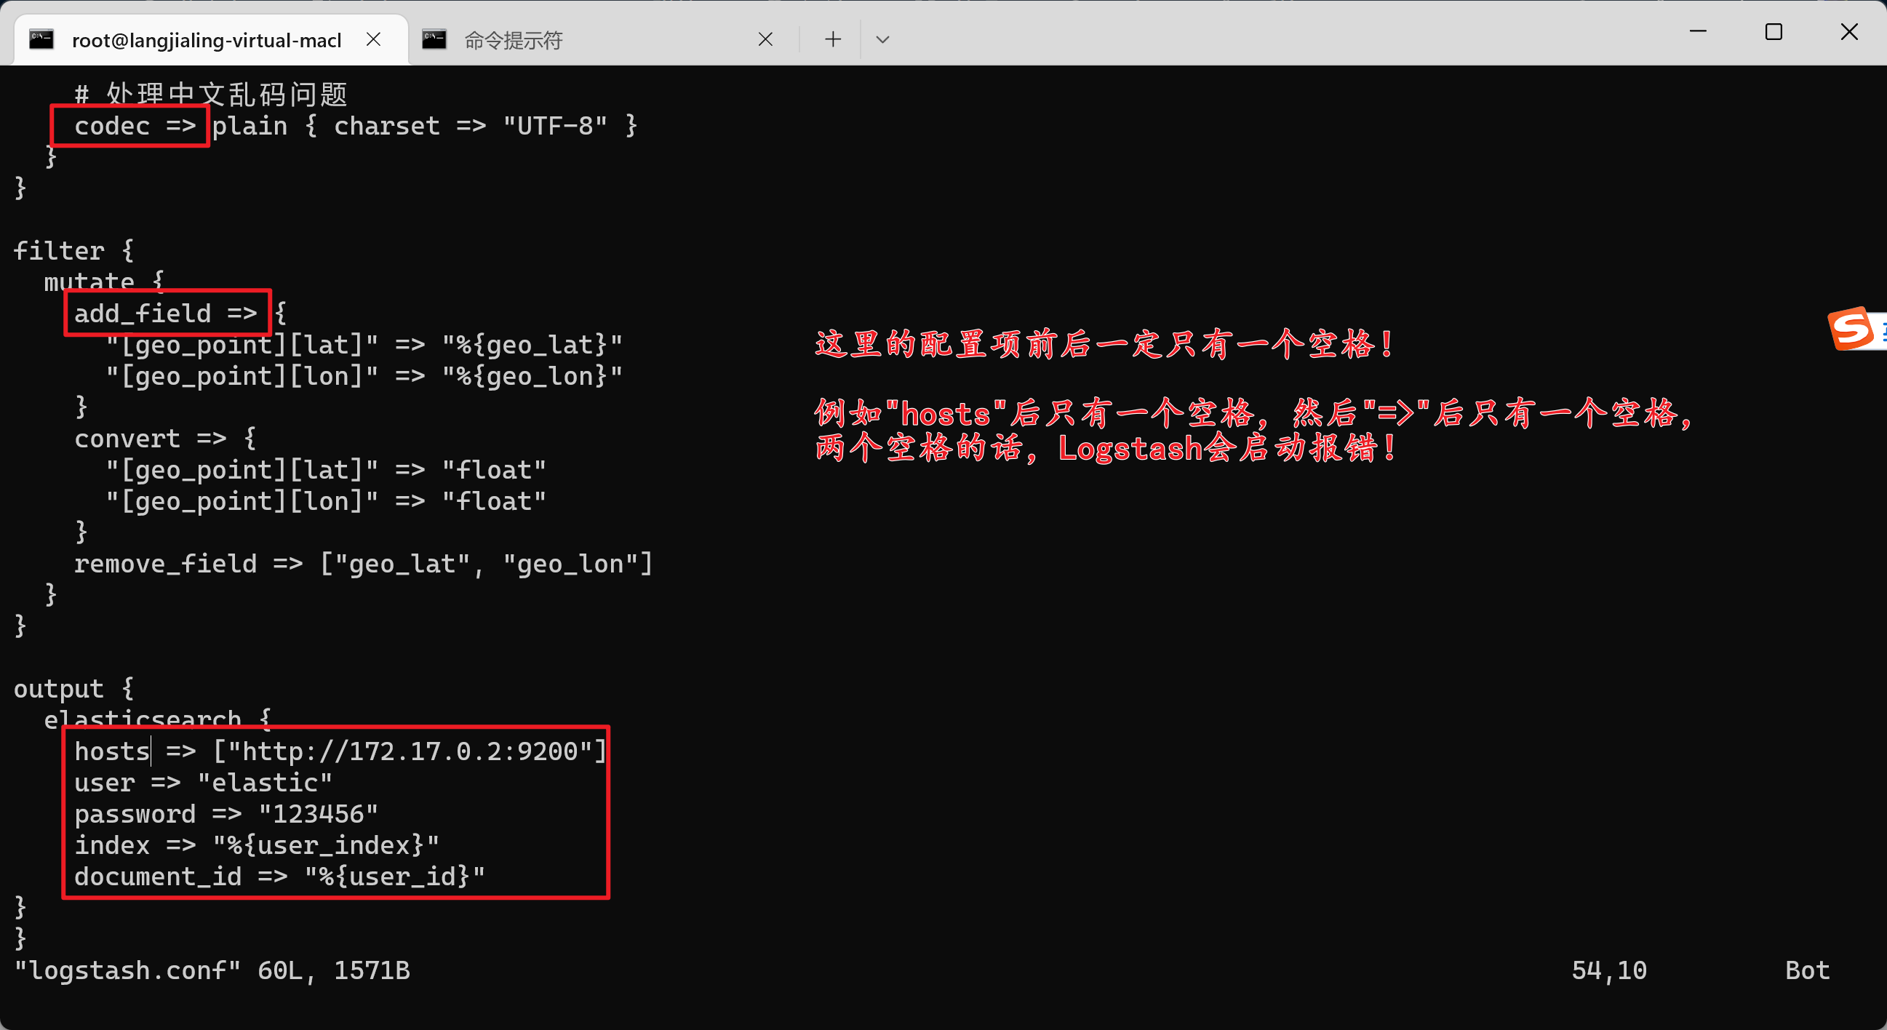Open a new terminal tab with plus
1887x1030 pixels.
tap(833, 39)
